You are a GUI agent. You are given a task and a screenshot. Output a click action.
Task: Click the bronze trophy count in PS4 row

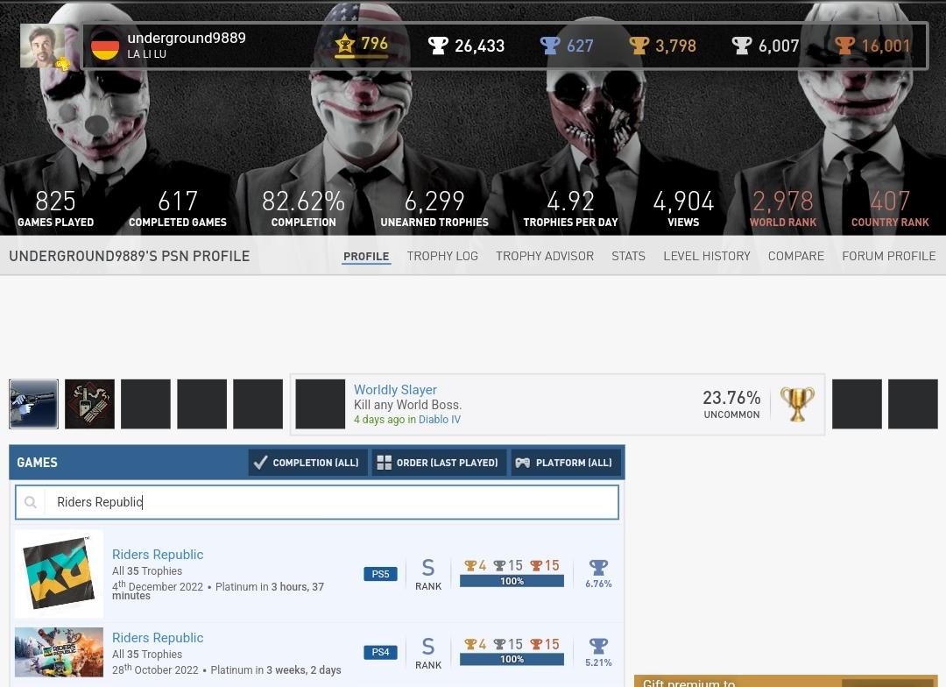click(x=545, y=644)
